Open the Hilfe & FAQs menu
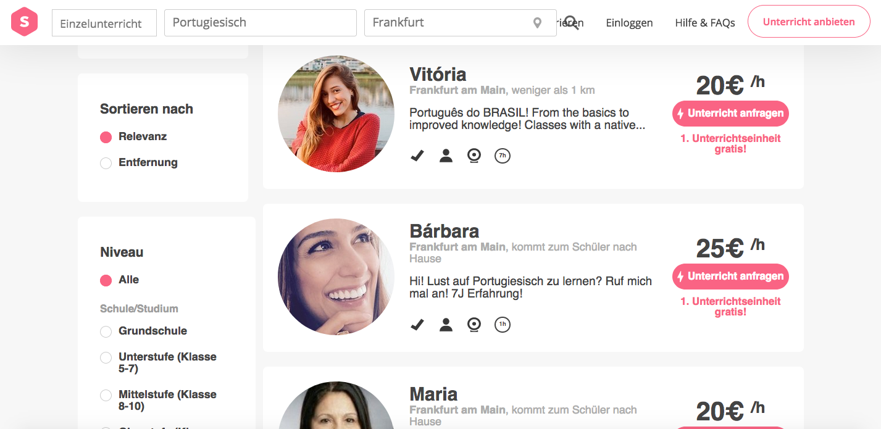Image resolution: width=881 pixels, height=429 pixels. point(704,23)
